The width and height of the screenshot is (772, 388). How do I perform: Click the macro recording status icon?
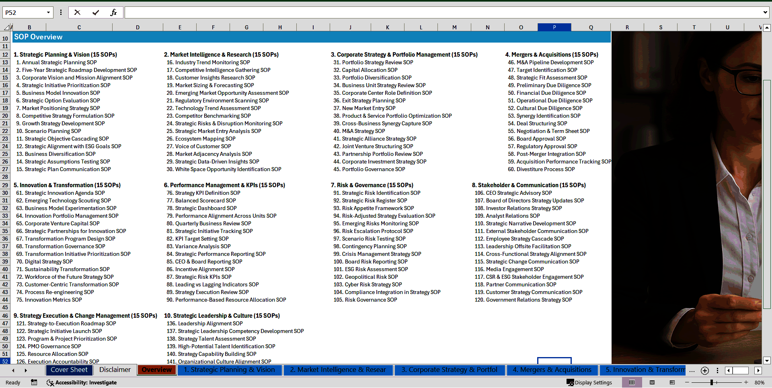tap(34, 382)
